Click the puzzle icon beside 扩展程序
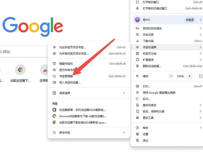The height and width of the screenshot is (152, 203). pyautogui.click(x=137, y=60)
